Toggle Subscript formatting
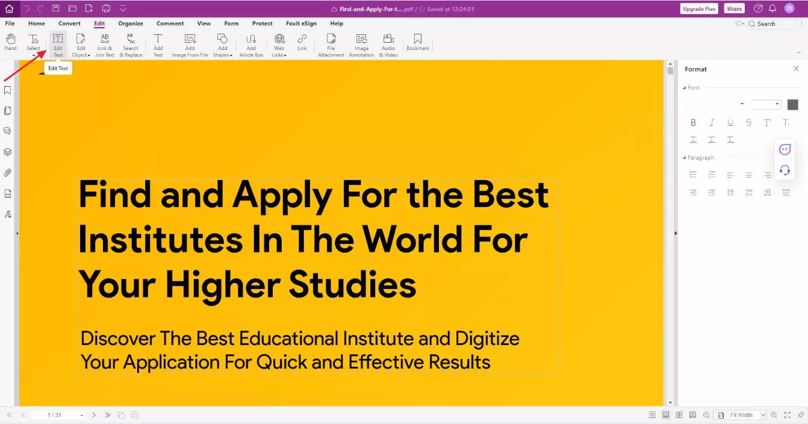The height and width of the screenshot is (424, 808). pyautogui.click(x=786, y=122)
